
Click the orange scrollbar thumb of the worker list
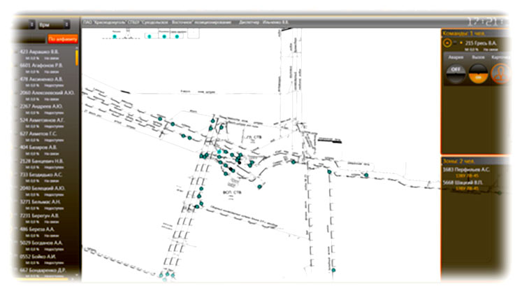pyautogui.click(x=78, y=57)
